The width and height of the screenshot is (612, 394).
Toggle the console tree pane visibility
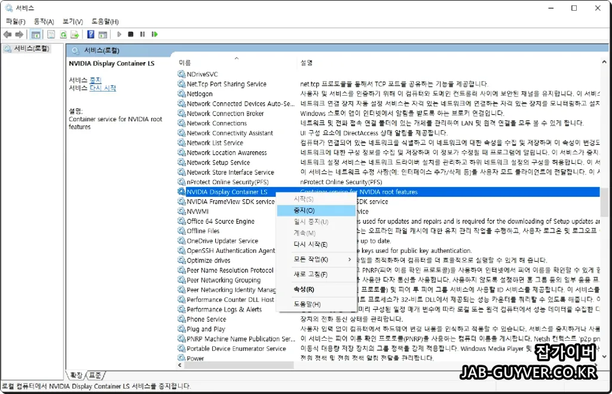tap(36, 34)
